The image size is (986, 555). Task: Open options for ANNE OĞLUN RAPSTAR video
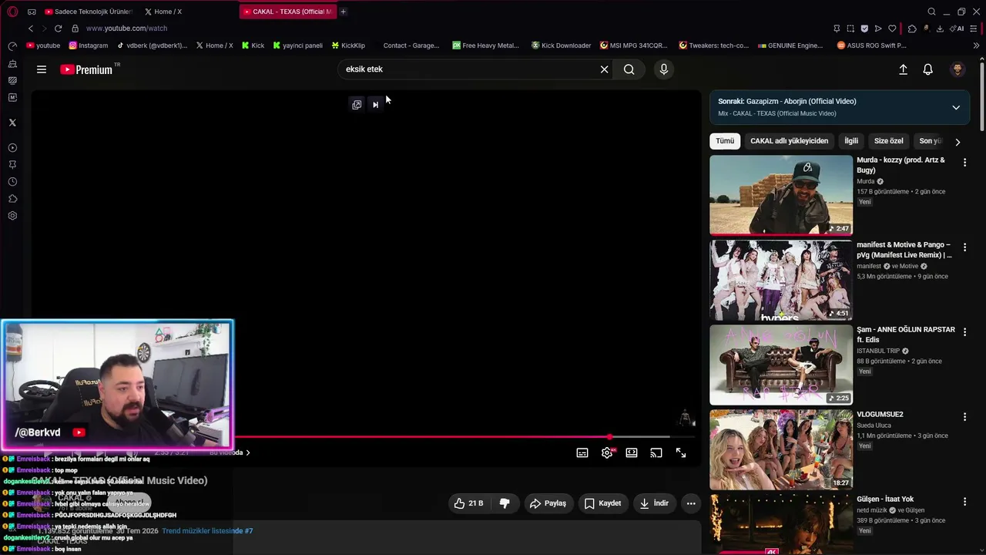(x=964, y=332)
